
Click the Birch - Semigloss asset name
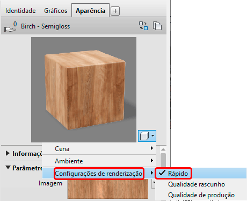46,26
